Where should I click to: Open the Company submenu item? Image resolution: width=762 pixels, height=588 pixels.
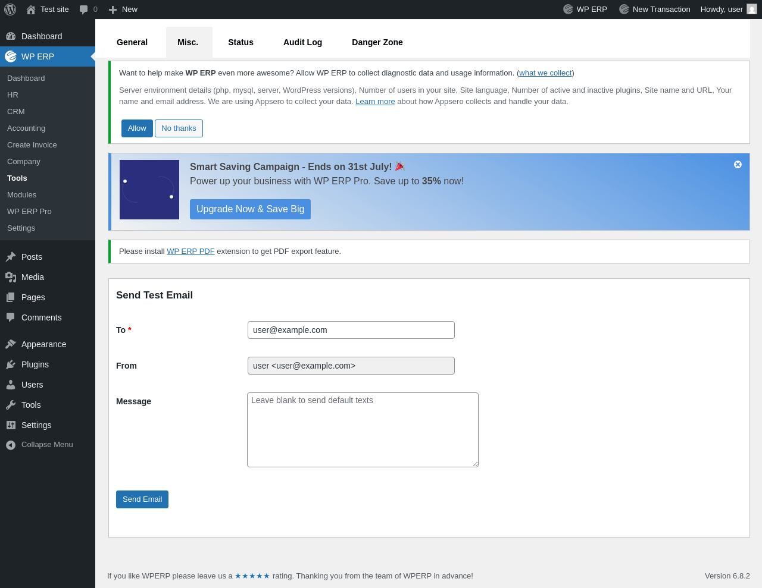(48, 162)
